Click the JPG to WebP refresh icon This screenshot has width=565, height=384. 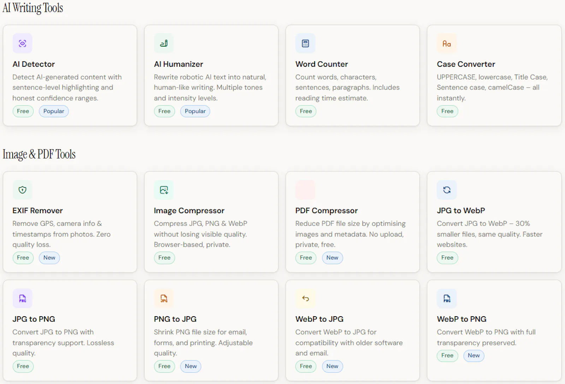[x=447, y=190]
